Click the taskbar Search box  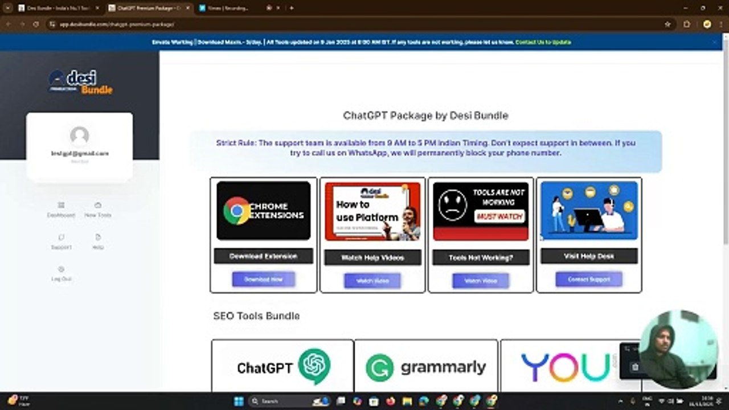[290, 401]
